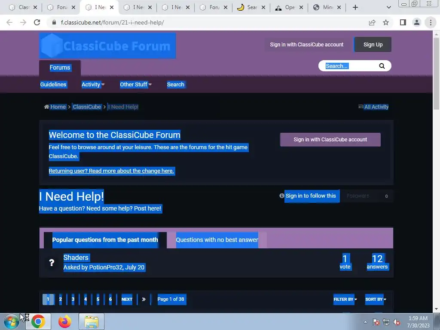Click Sign Up button
Viewport: 440px width, 330px height.
pyautogui.click(x=373, y=45)
